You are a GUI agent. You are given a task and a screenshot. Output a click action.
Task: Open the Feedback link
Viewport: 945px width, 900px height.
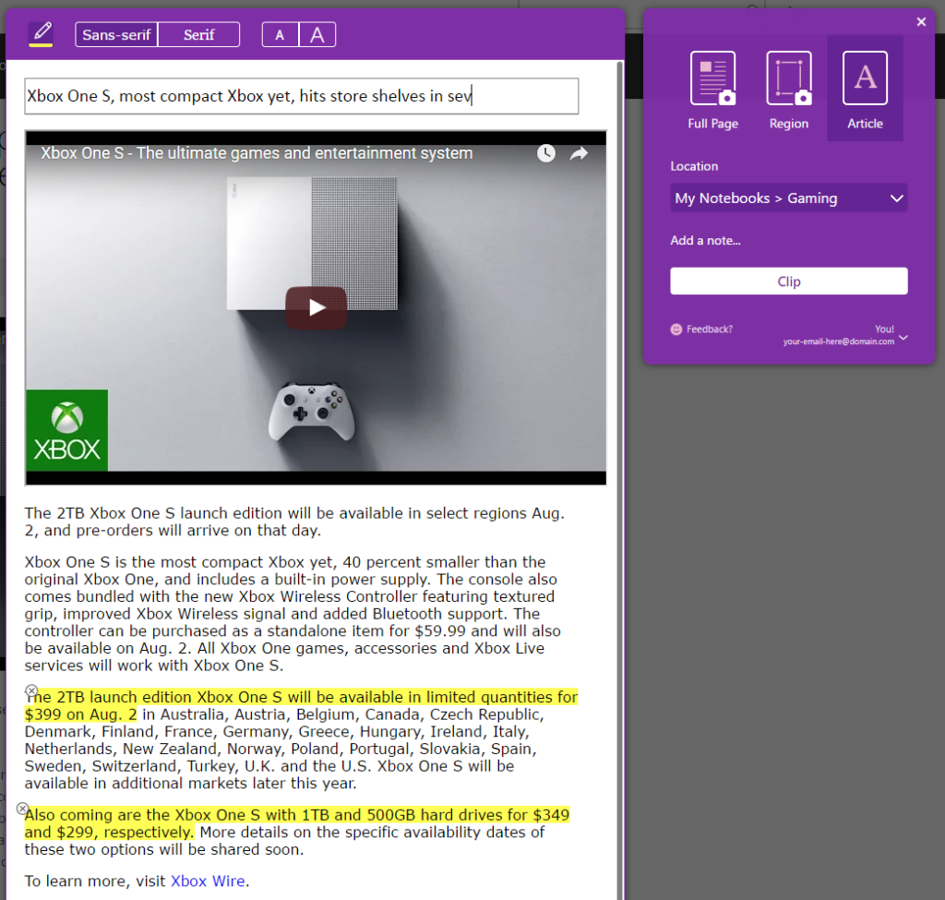(x=710, y=330)
